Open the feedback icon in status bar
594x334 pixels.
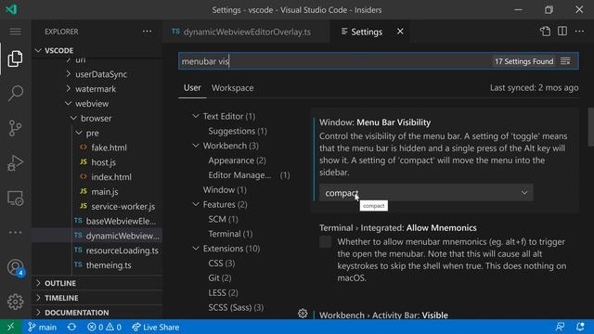coord(560,327)
